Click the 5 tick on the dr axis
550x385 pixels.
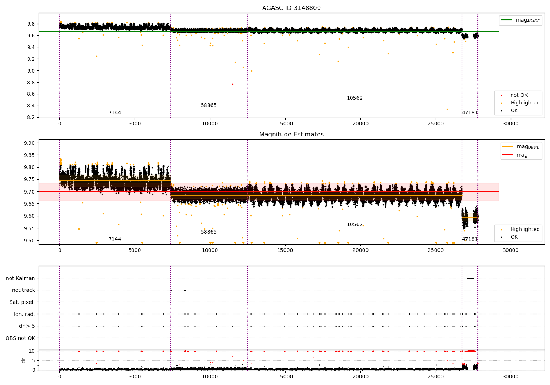(x=33, y=361)
